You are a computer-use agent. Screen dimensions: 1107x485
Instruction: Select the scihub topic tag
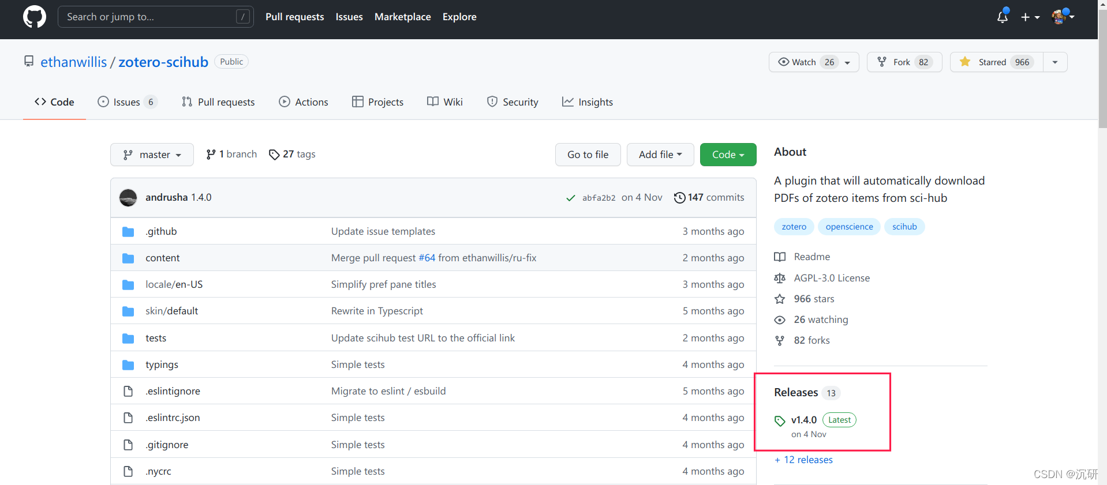904,227
